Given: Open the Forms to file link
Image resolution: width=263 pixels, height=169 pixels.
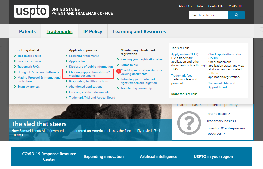Looking at the screenshot, I should pyautogui.click(x=129, y=65).
